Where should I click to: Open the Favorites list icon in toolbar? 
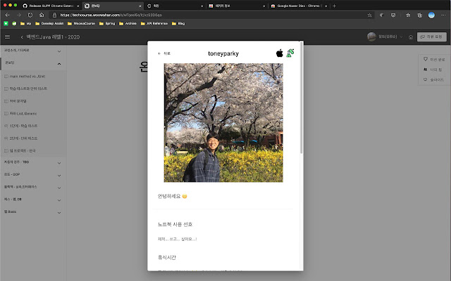coord(408,15)
